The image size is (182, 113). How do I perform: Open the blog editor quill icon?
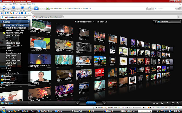point(25,13)
